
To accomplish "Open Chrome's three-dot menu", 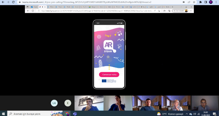I will click(x=216, y=2).
